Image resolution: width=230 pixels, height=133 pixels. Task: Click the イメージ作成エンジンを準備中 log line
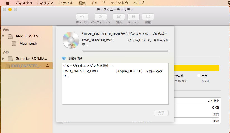pos(88,66)
